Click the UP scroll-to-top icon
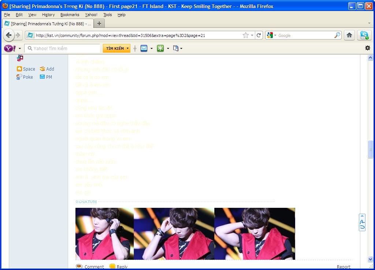 (x=362, y=222)
